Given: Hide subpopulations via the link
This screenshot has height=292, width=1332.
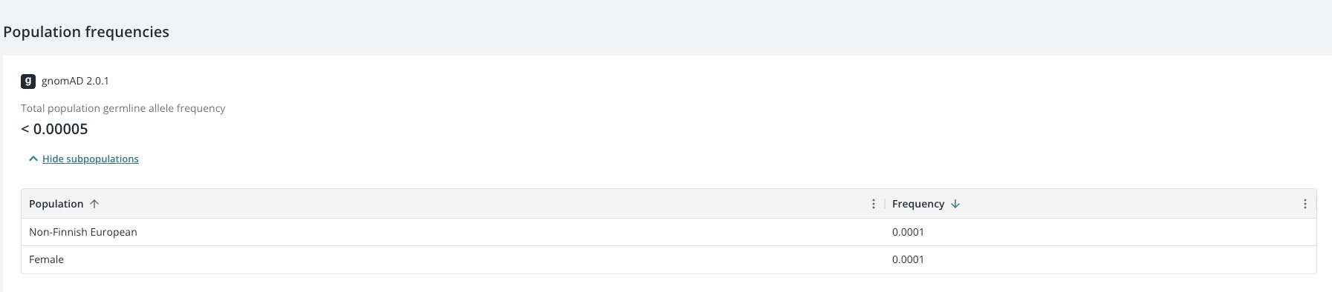Looking at the screenshot, I should (x=91, y=159).
